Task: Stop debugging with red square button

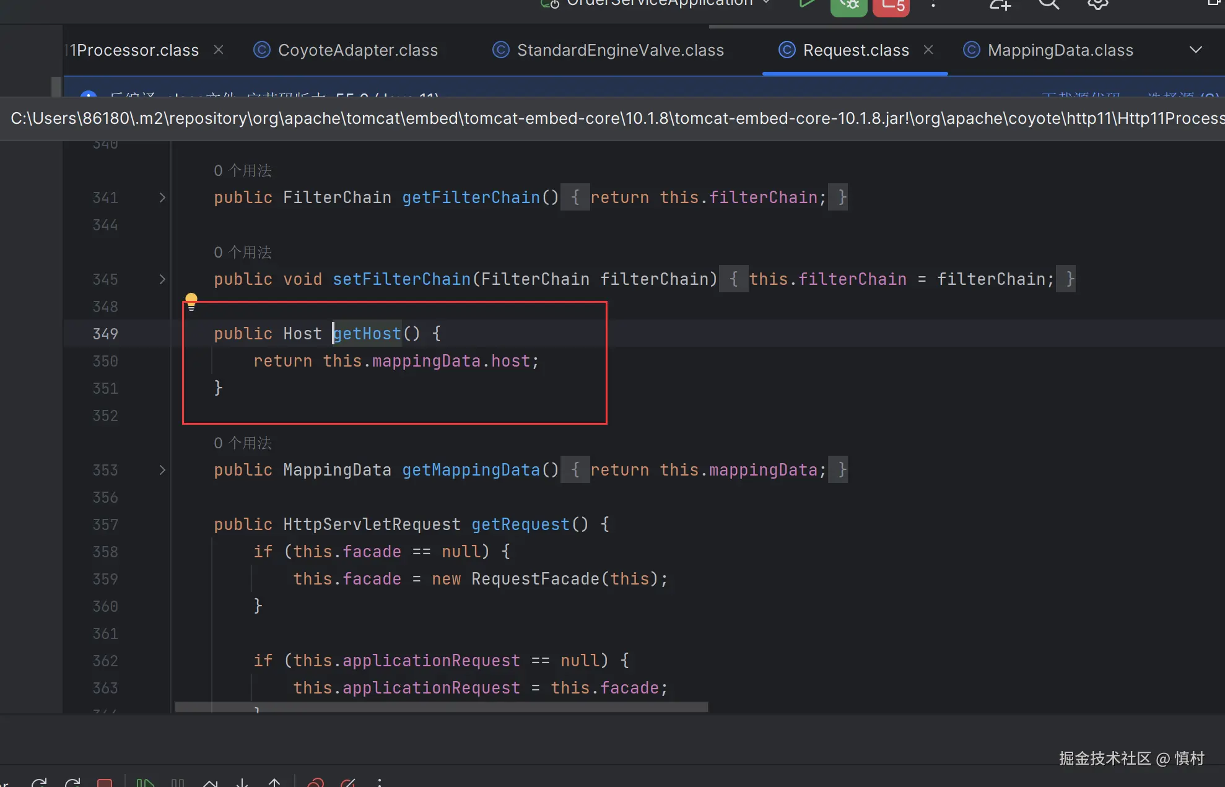Action: (105, 783)
